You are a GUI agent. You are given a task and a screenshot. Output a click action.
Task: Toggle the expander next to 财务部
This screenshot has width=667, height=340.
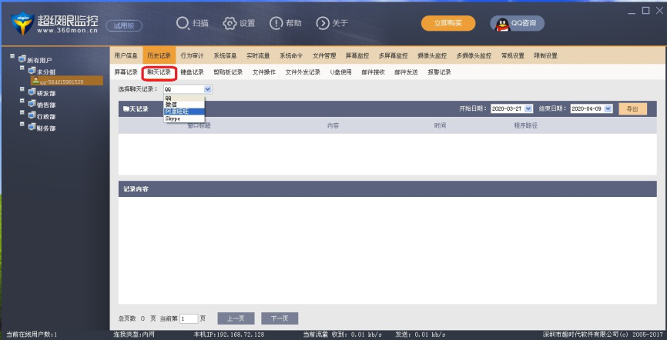(22, 124)
